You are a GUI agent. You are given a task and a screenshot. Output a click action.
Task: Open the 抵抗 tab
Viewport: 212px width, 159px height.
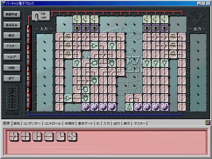click(17, 123)
